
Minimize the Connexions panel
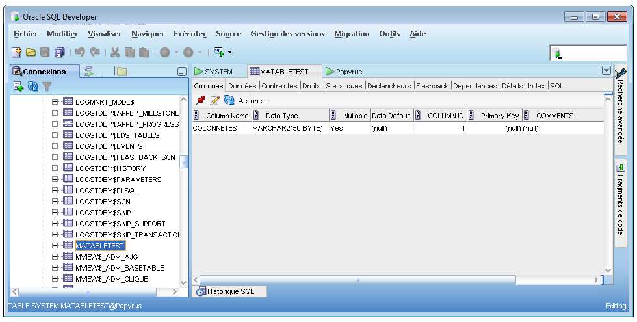182,72
